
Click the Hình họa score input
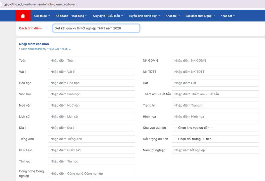[x=215, y=116]
